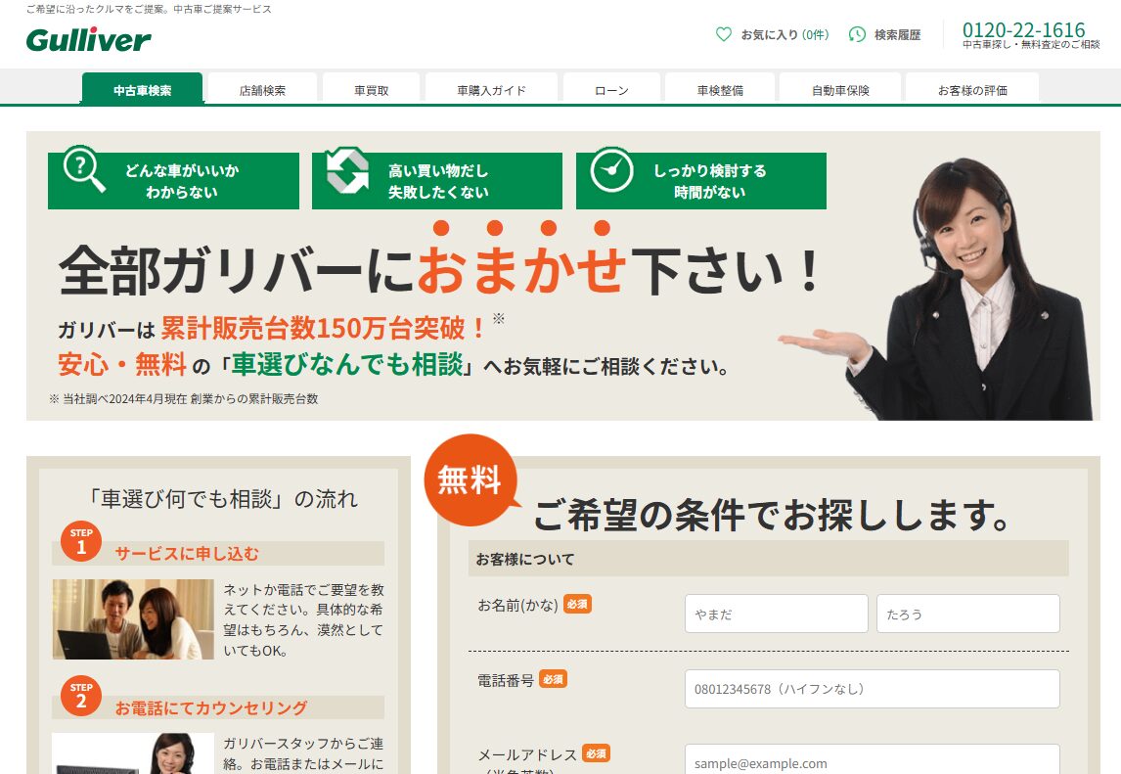This screenshot has height=774, width=1121.
Task: Click the 当社調べ2024年4月現在 footnote
Action: pyautogui.click(x=184, y=398)
